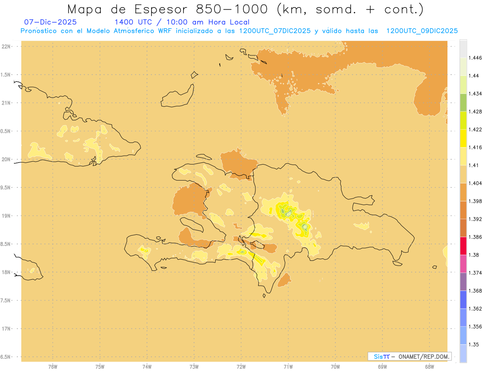Click the valid-until time 1200UTC_09DIC2025
This screenshot has width=482, height=372.
[422, 31]
